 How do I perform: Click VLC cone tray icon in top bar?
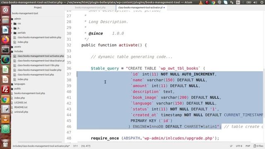pos(200,2)
